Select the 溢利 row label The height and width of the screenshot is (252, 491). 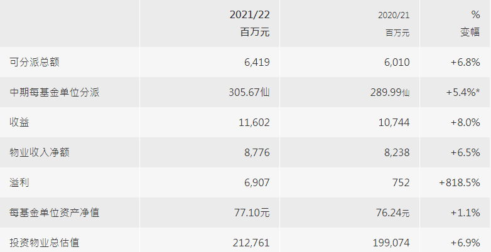[19, 182]
